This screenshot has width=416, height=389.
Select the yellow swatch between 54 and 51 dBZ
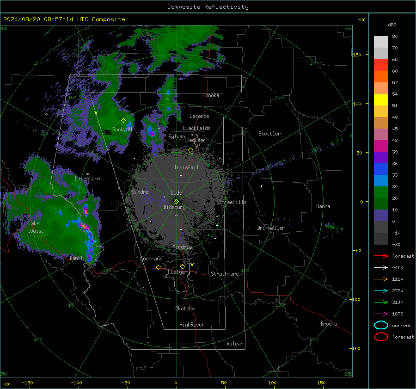point(381,100)
